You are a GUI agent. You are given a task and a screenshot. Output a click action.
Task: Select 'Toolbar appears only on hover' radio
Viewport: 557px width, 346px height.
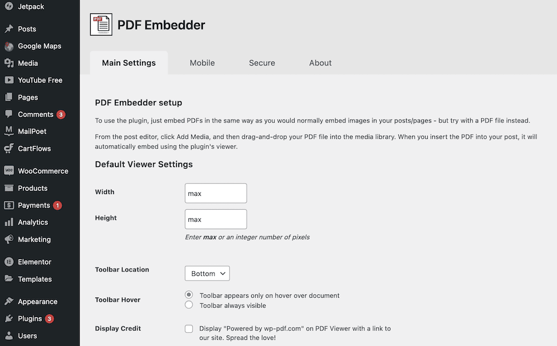[x=189, y=295]
